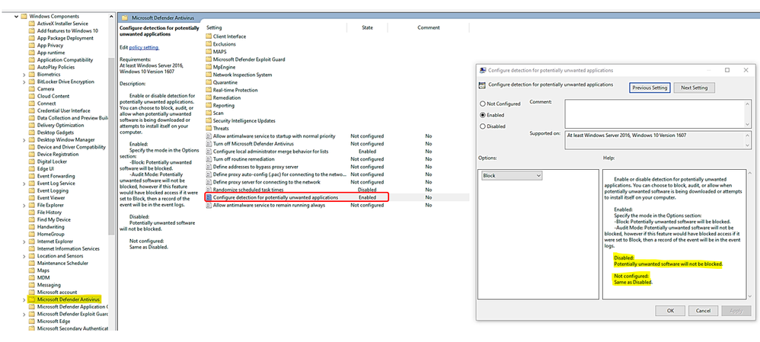Click Cancel in the dialog
Image resolution: width=760 pixels, height=342 pixels.
pos(703,311)
